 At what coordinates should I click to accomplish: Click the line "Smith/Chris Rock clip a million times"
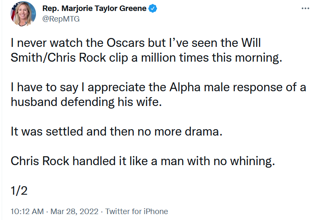146,58
